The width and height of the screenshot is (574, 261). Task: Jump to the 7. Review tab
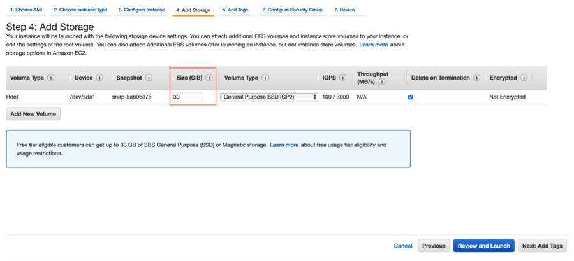pyautogui.click(x=344, y=10)
